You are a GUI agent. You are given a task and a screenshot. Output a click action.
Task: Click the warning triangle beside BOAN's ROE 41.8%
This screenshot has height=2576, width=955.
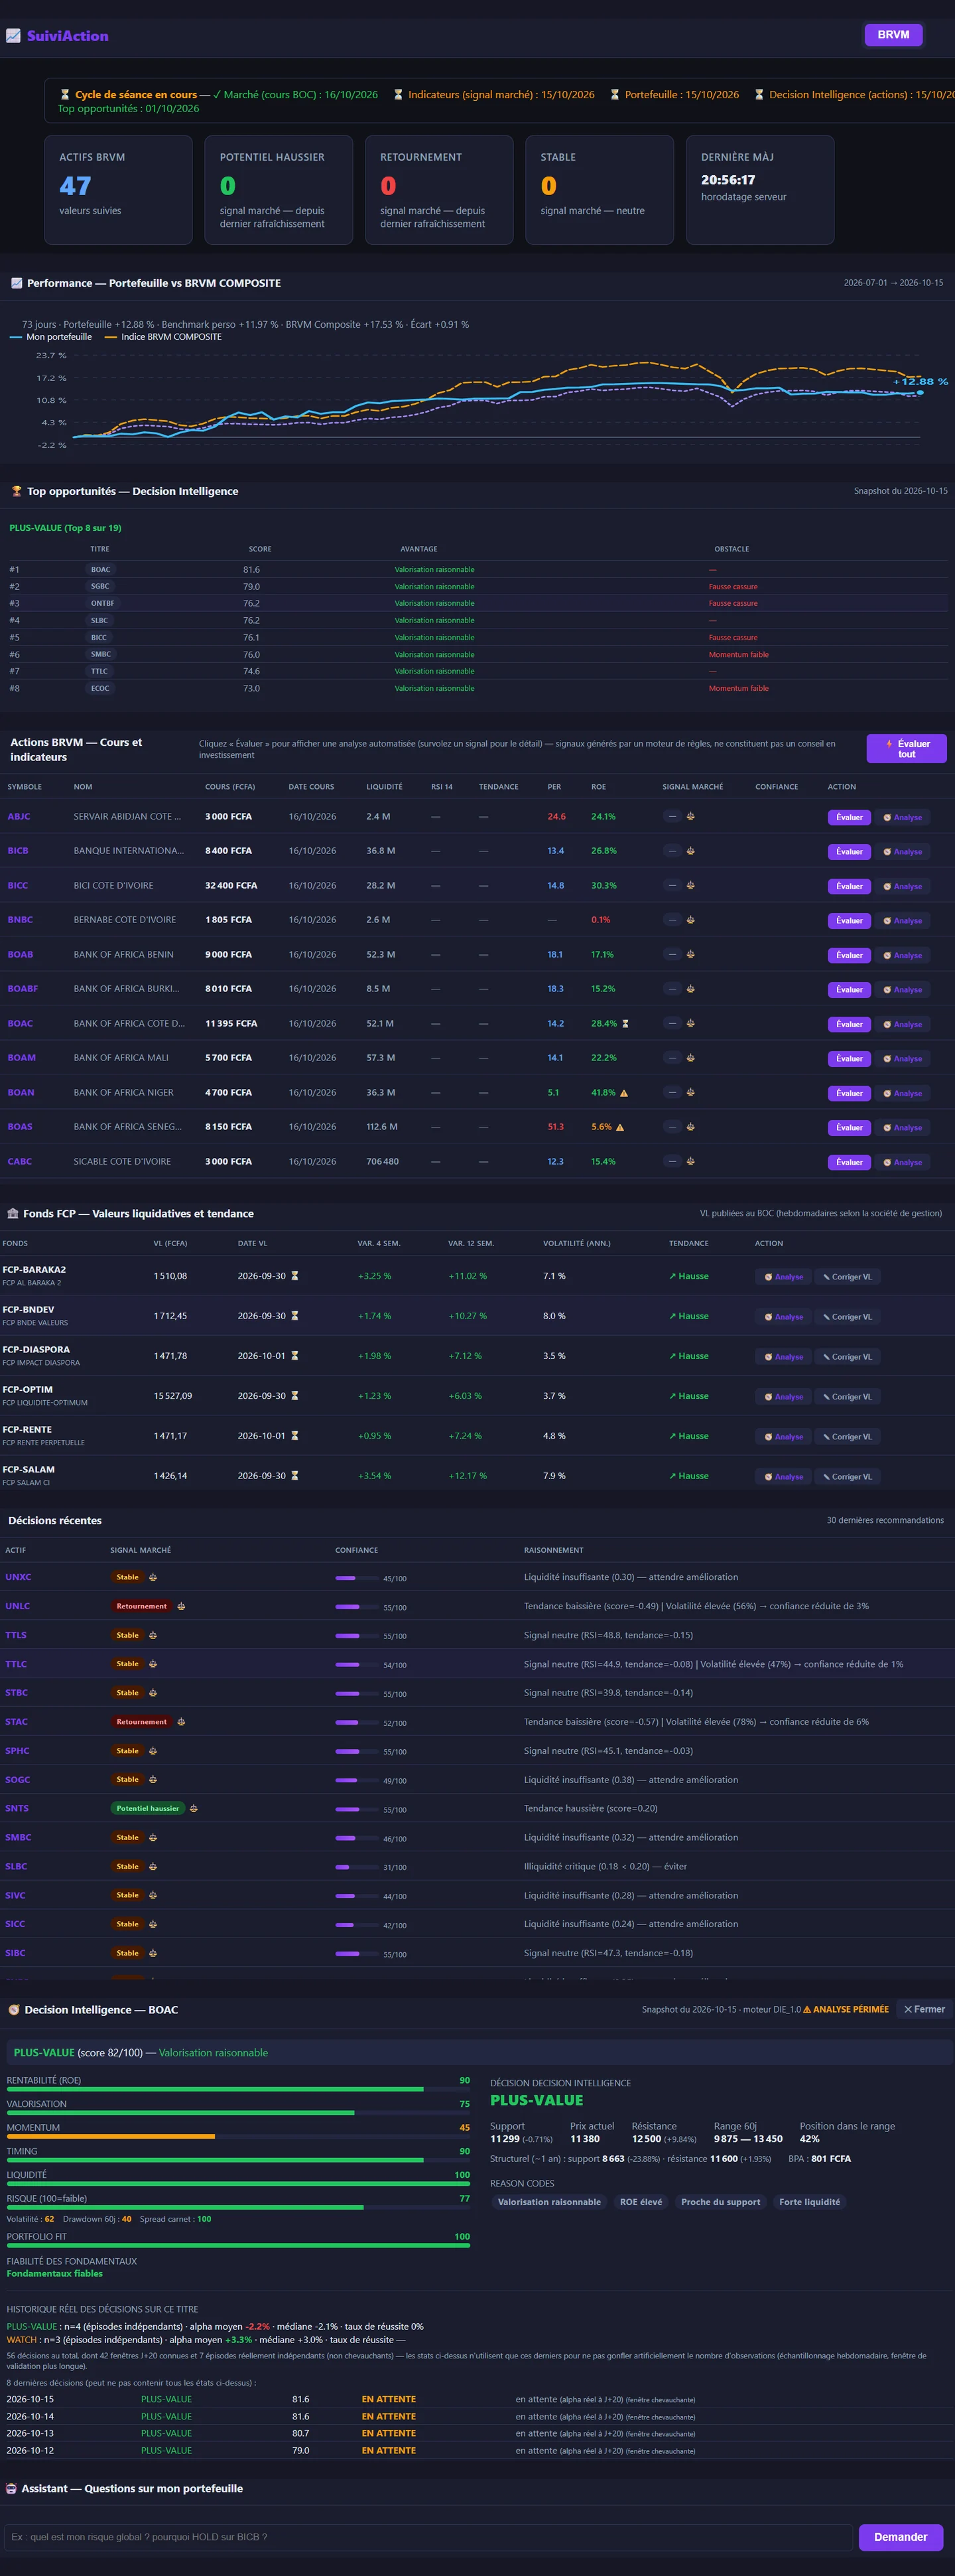624,1093
